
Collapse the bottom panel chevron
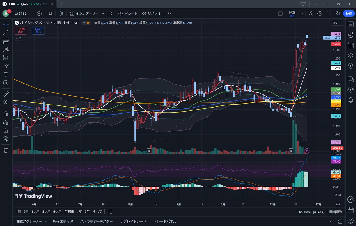coord(332,222)
